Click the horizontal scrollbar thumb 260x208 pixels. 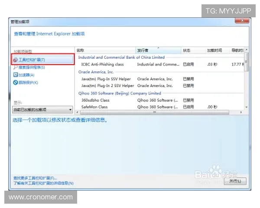[x=155, y=112]
